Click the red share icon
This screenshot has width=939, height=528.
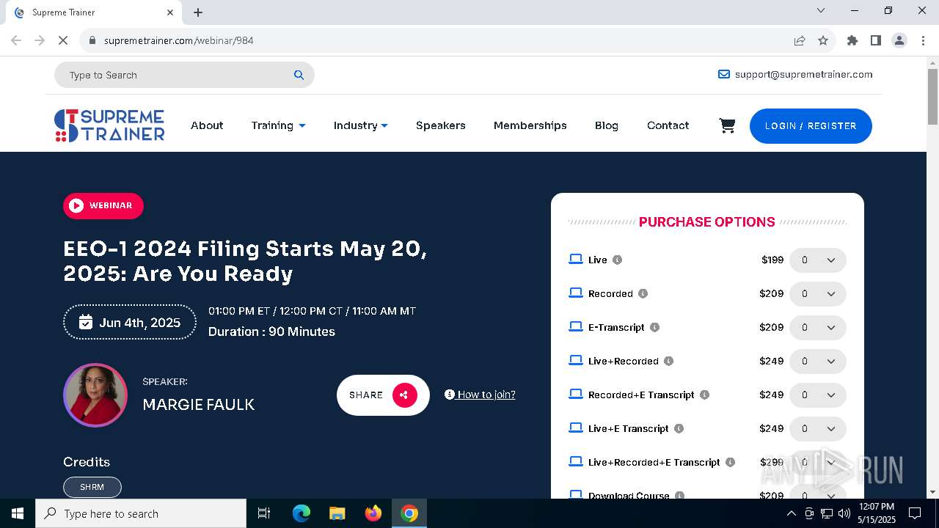click(404, 395)
